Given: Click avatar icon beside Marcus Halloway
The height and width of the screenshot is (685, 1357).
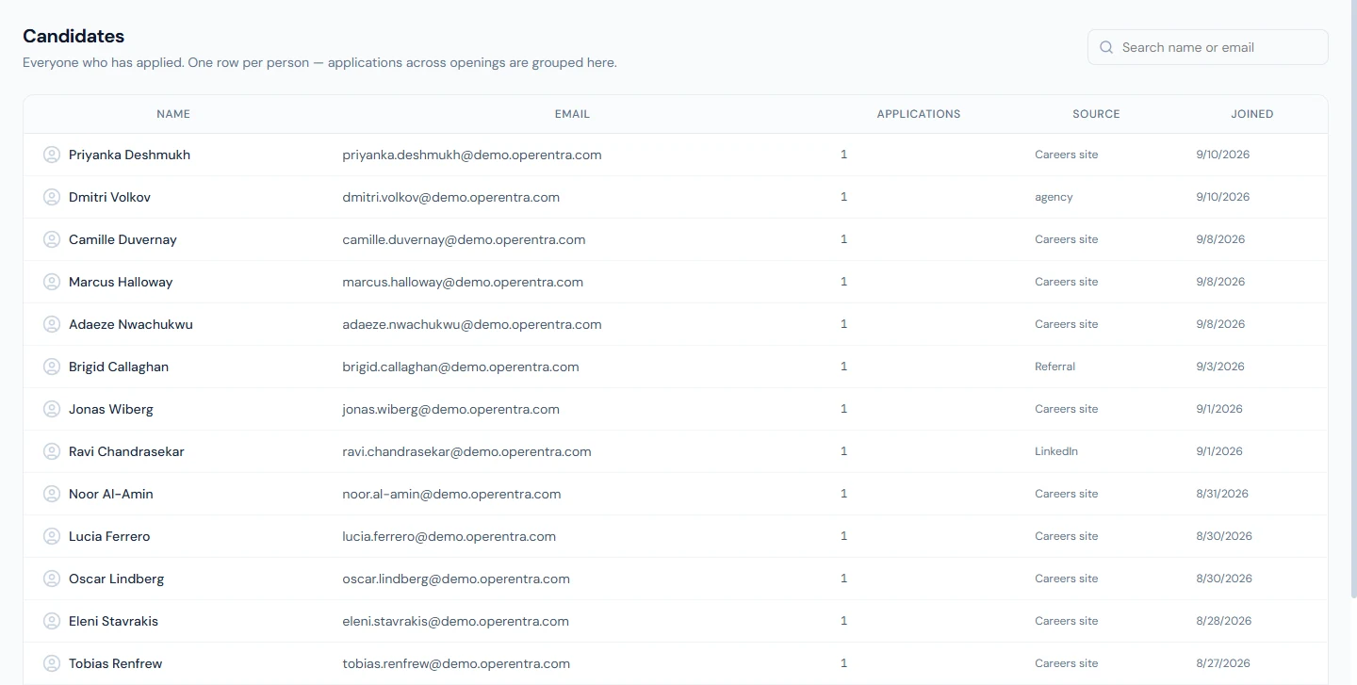Looking at the screenshot, I should point(52,282).
